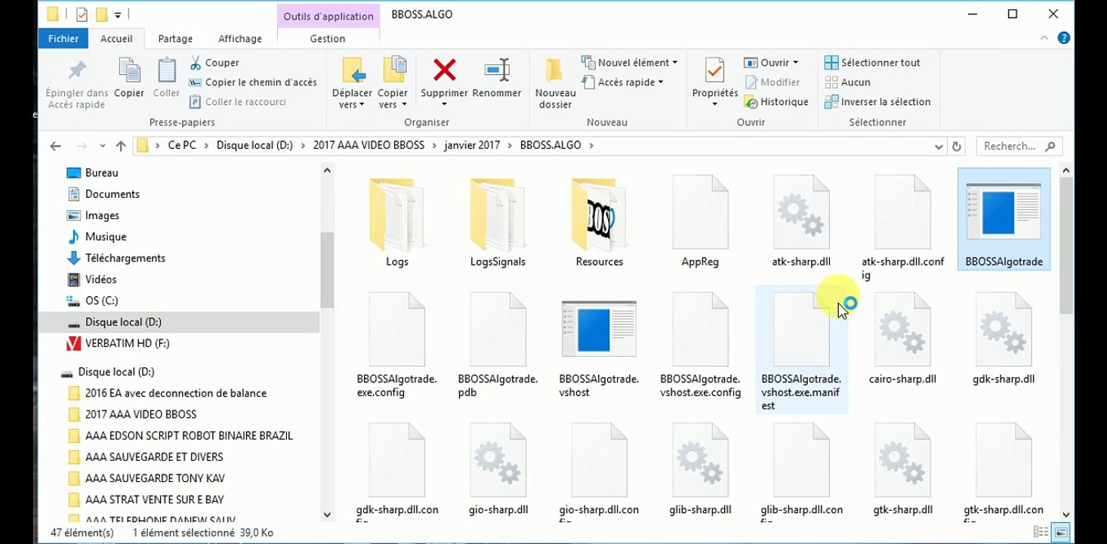Switch to the Gestion ribbon tab

point(328,39)
